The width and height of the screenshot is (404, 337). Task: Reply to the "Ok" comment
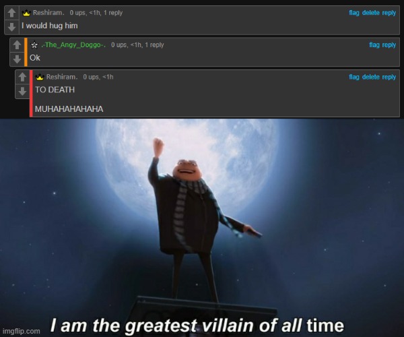click(x=389, y=45)
